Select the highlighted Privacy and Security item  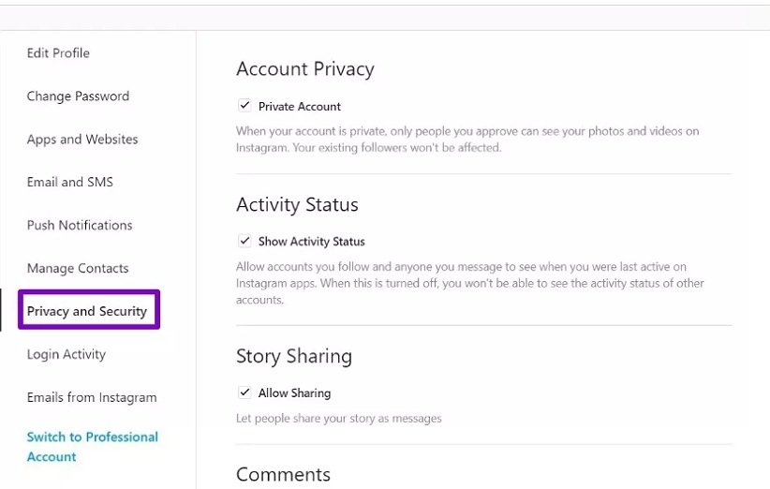click(x=87, y=311)
